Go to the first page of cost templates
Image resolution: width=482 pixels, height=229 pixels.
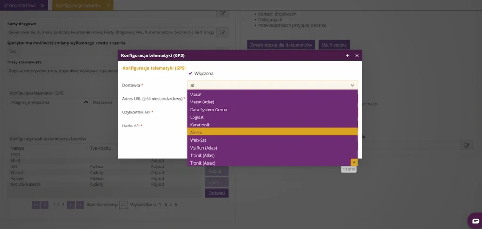point(36,205)
